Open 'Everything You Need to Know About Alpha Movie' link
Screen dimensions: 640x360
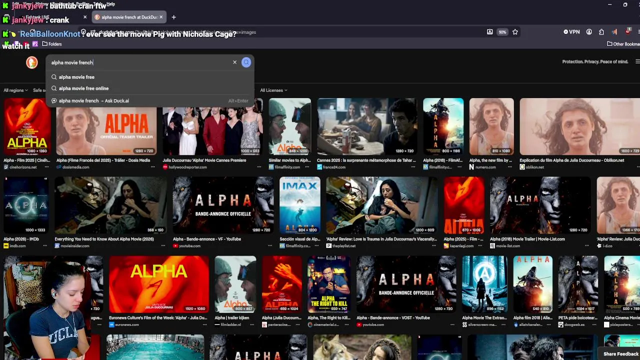tap(104, 239)
